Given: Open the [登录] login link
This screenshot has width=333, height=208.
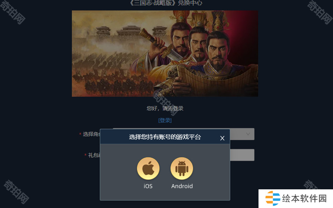Looking at the screenshot, I should 165,120.
